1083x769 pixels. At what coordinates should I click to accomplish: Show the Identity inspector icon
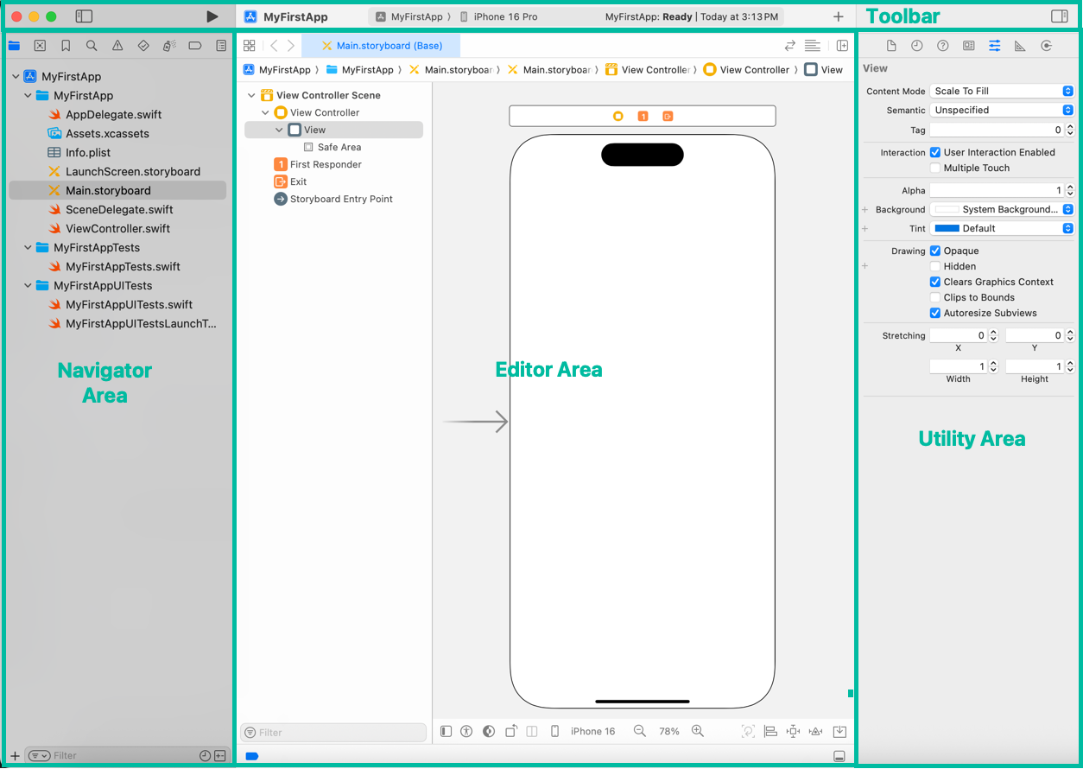point(969,46)
